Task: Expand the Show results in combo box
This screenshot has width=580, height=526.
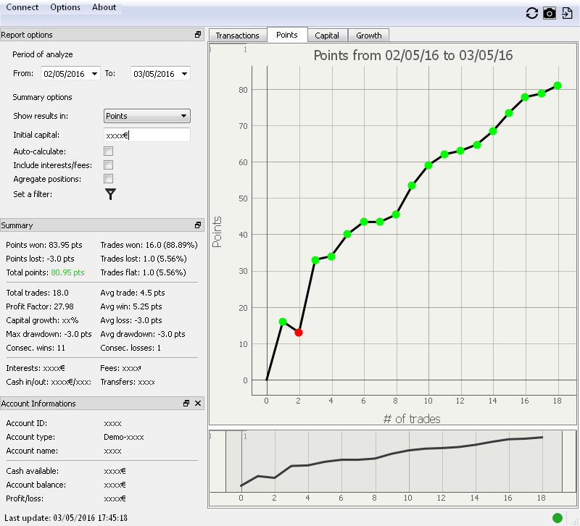Action: point(147,116)
